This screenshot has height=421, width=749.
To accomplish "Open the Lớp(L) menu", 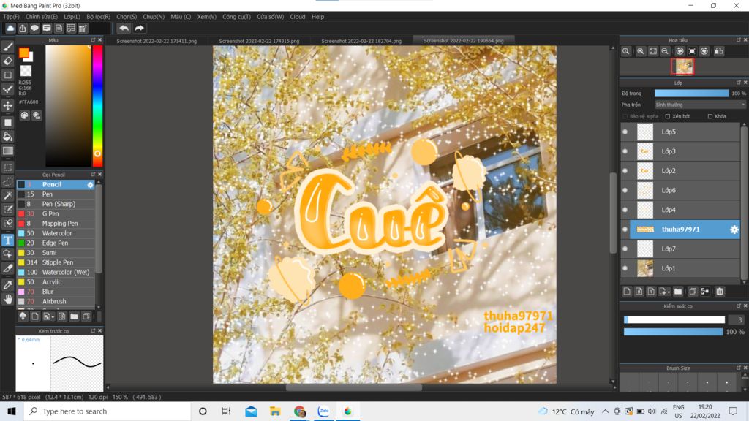I will (x=72, y=17).
